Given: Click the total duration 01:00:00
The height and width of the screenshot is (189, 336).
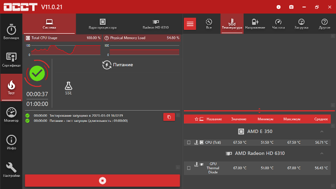Looking at the screenshot, I should [37, 104].
